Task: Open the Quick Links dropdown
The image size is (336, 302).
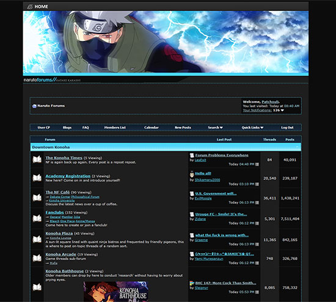Action: (252, 128)
